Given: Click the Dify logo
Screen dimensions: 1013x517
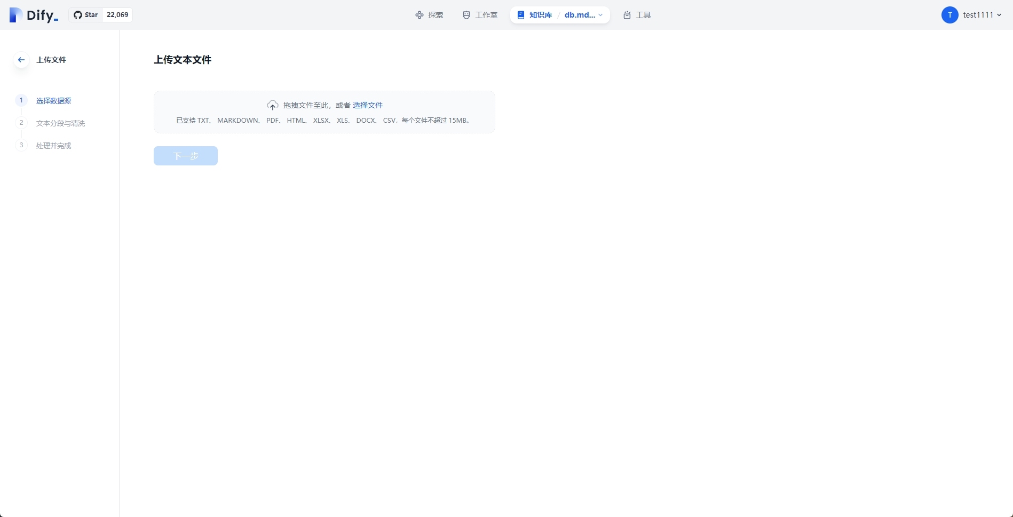Looking at the screenshot, I should point(33,15).
